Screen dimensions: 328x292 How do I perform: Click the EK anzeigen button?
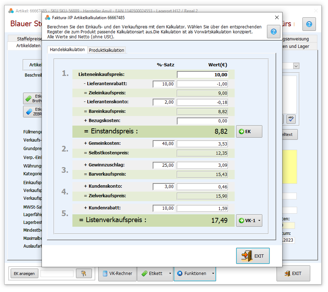pos(24,274)
